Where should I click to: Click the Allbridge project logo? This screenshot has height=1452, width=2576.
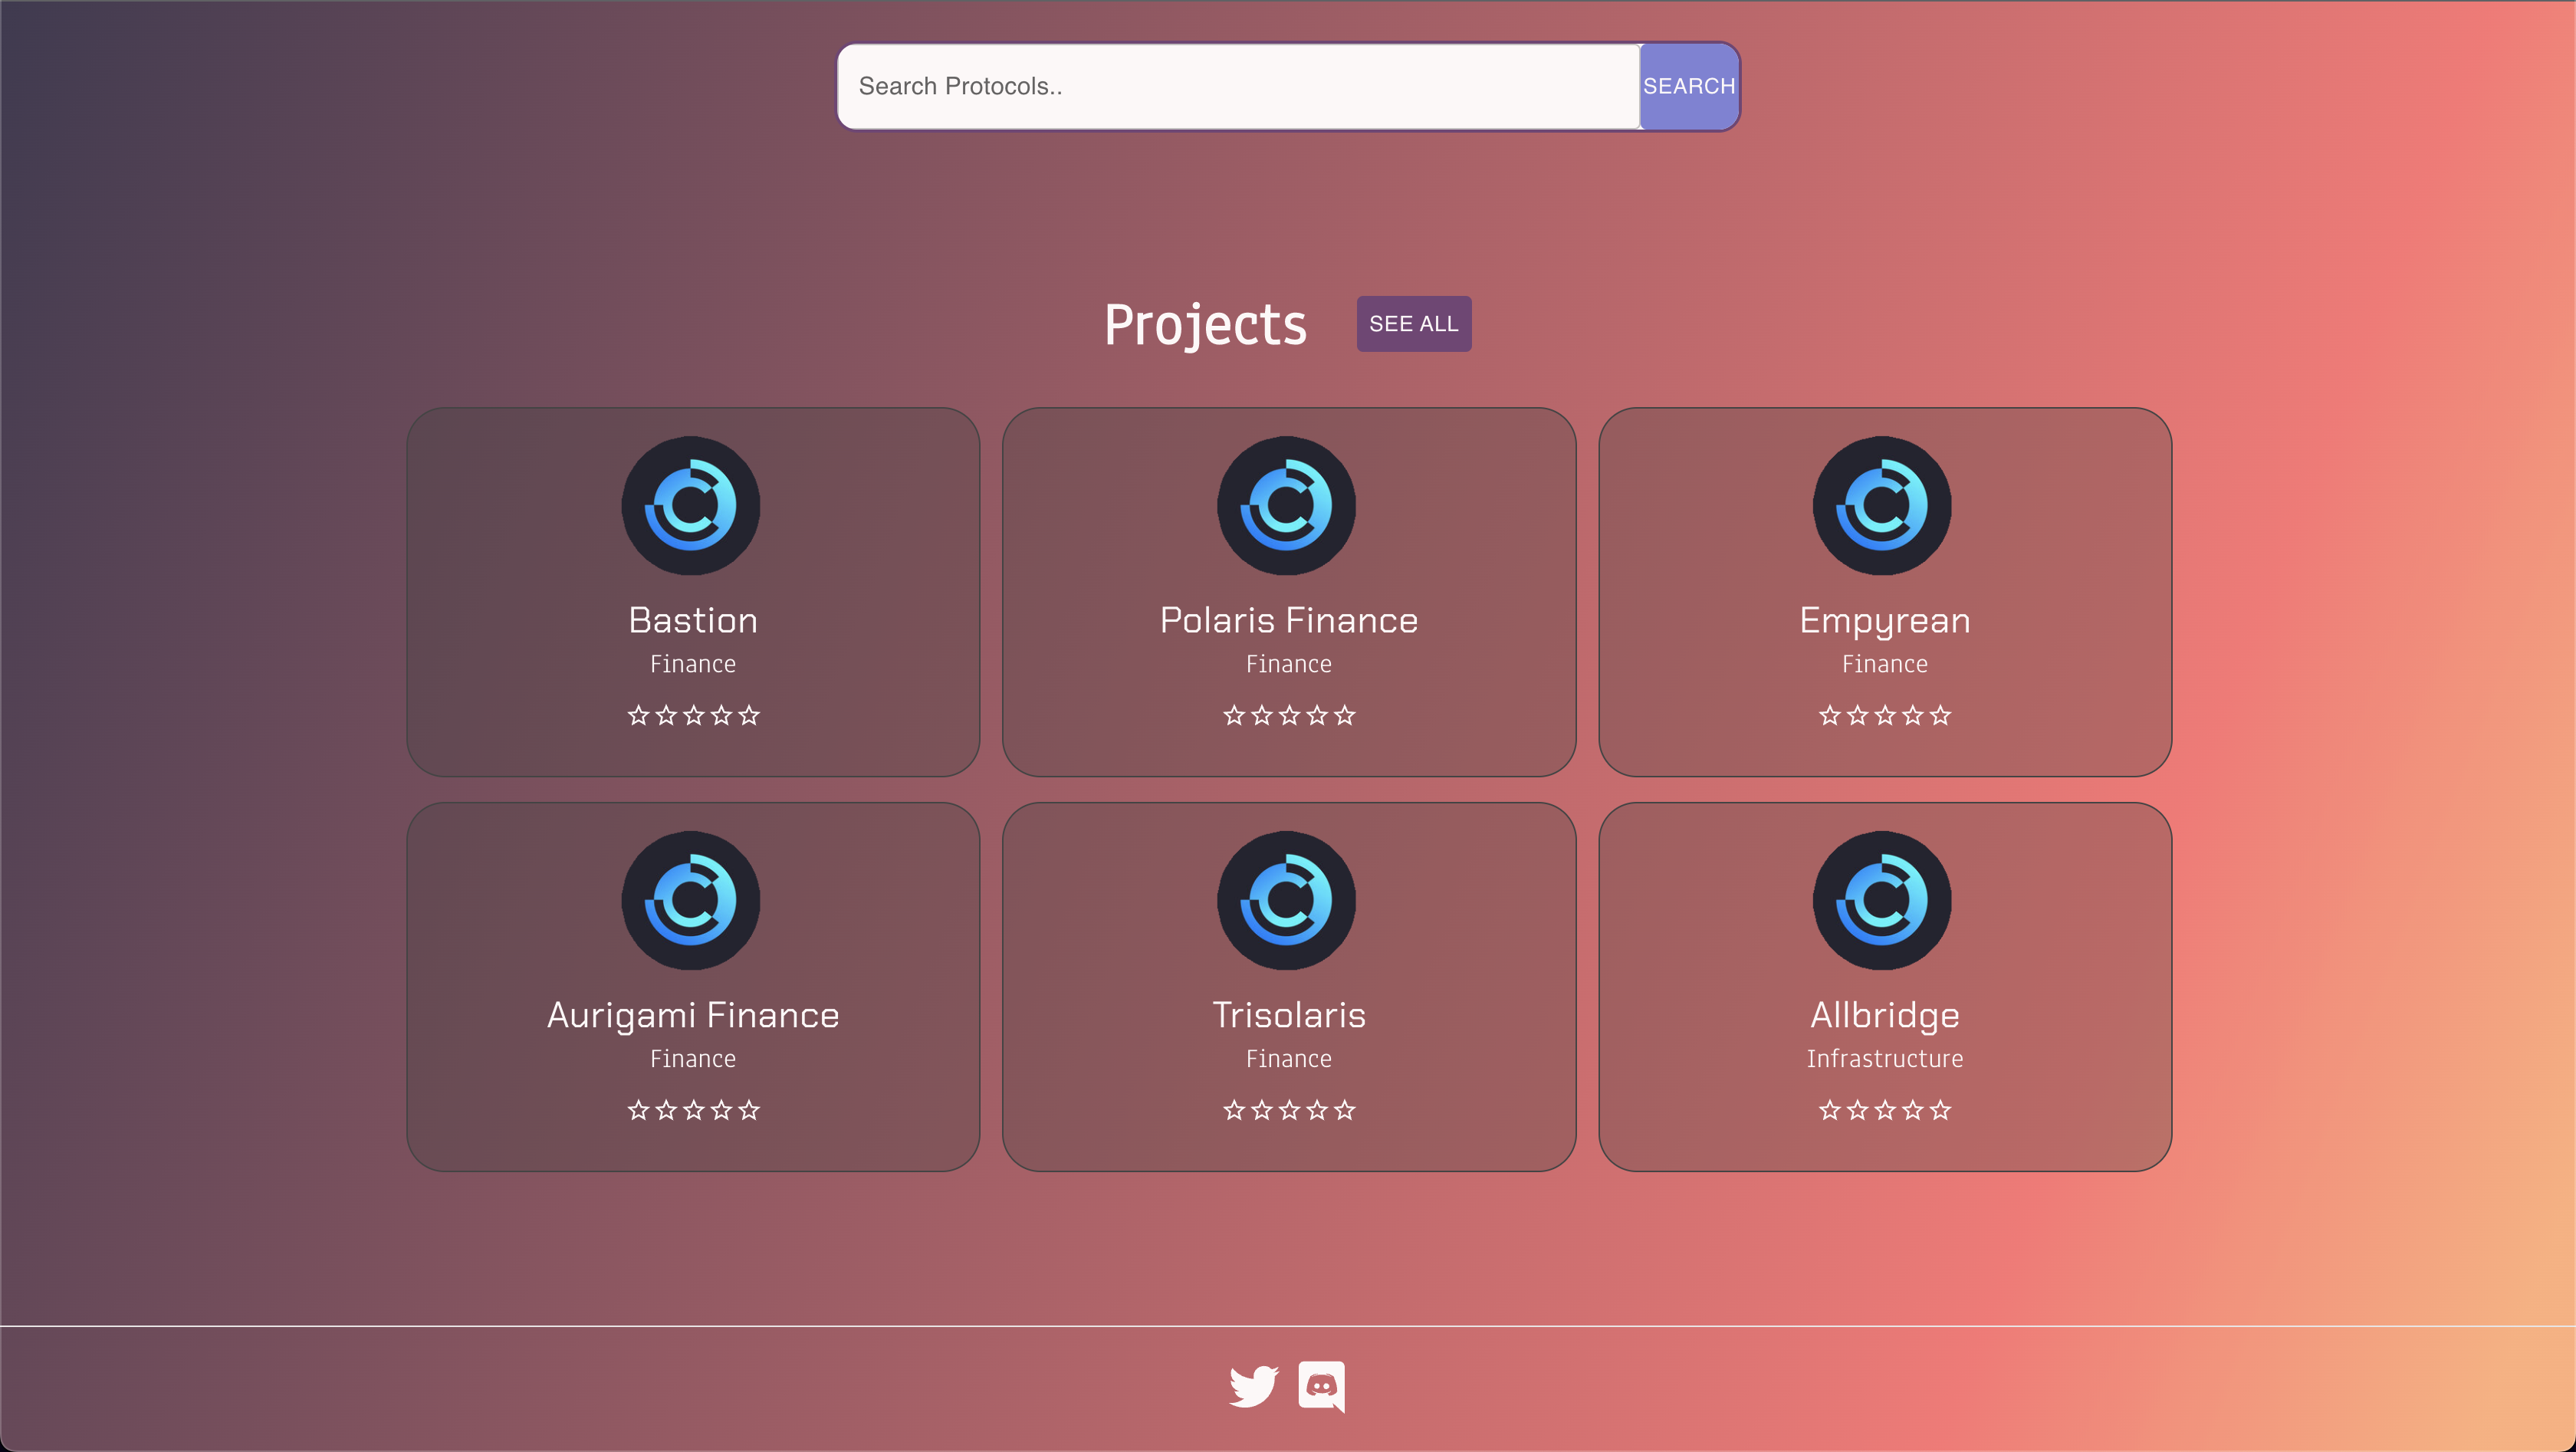(1882, 900)
